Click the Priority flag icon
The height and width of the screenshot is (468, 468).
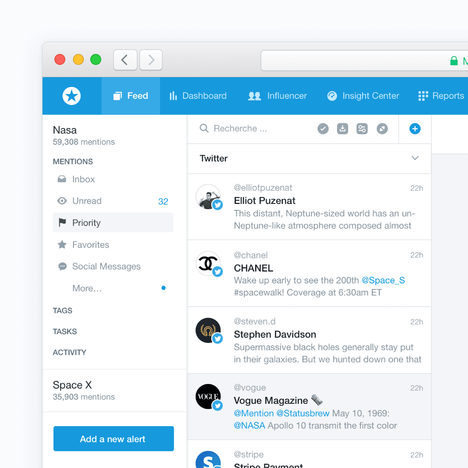pyautogui.click(x=62, y=223)
